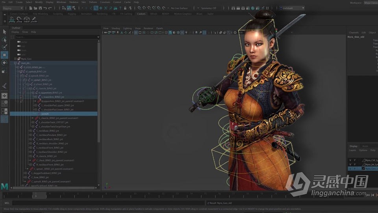378x213 pixels.
Task: Click the MEL command line input
Action: coord(109,203)
